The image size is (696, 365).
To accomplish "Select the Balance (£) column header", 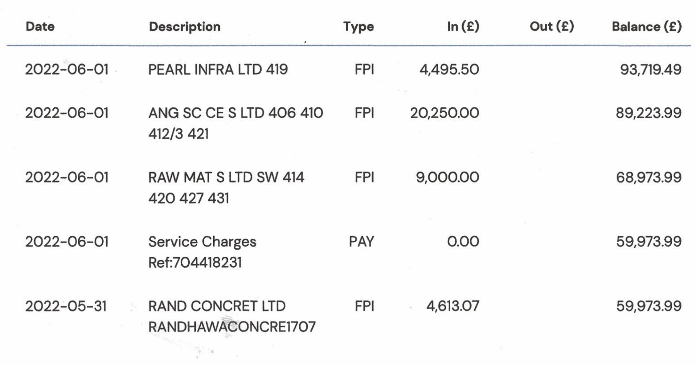I will 646,27.
